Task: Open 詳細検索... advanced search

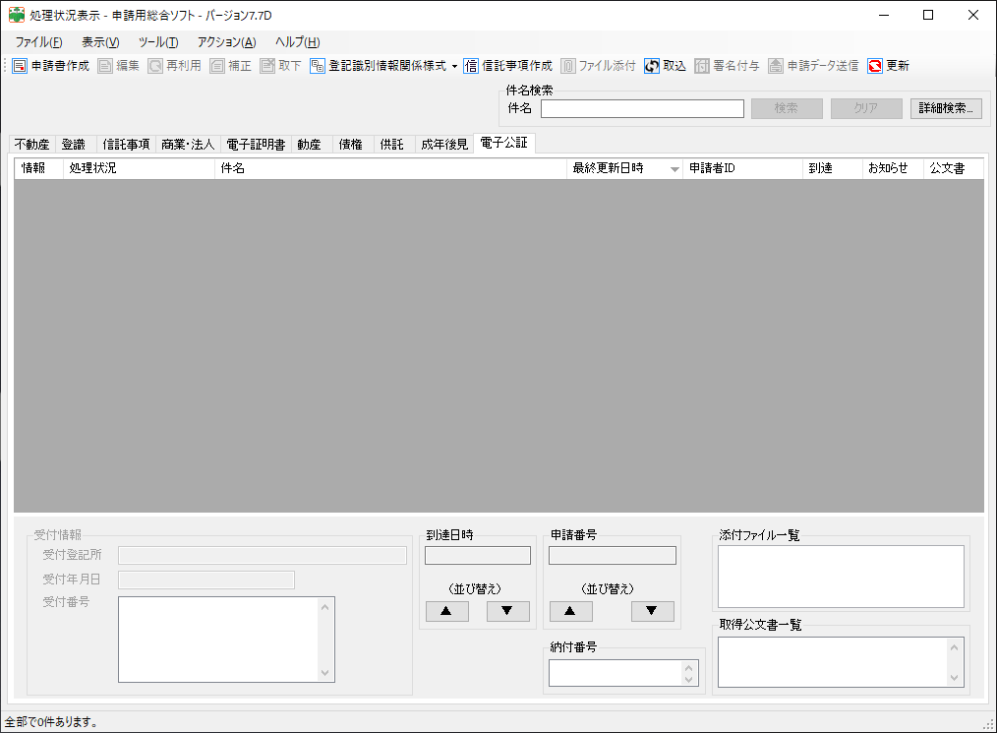Action: [946, 108]
